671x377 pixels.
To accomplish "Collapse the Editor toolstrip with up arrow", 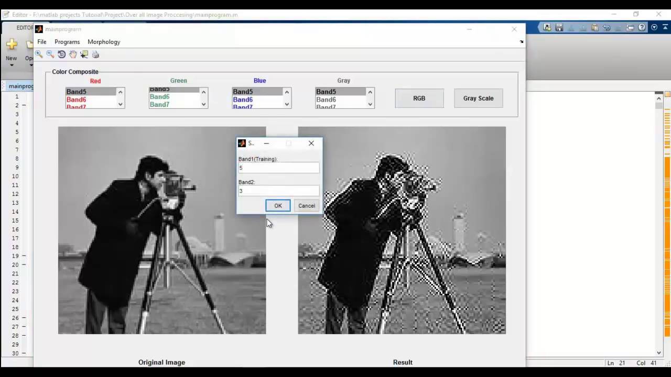I will [x=664, y=27].
